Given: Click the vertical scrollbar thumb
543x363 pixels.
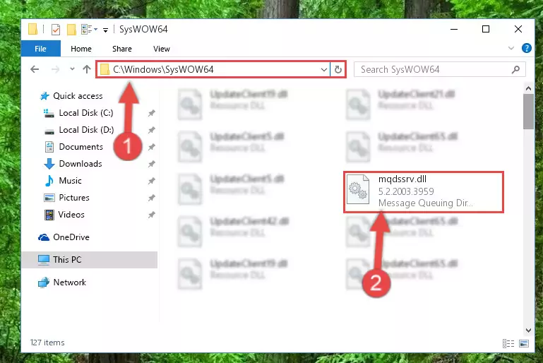Looking at the screenshot, I should 528,111.
